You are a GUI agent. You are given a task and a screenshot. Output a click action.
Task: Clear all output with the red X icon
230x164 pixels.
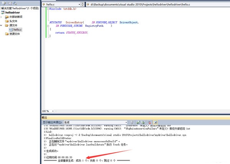coord(149,122)
